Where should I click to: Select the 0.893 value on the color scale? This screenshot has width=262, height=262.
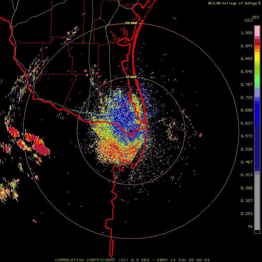pos(247,59)
